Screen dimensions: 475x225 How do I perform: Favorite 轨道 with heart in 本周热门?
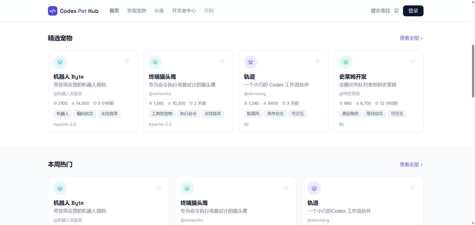[413, 188]
